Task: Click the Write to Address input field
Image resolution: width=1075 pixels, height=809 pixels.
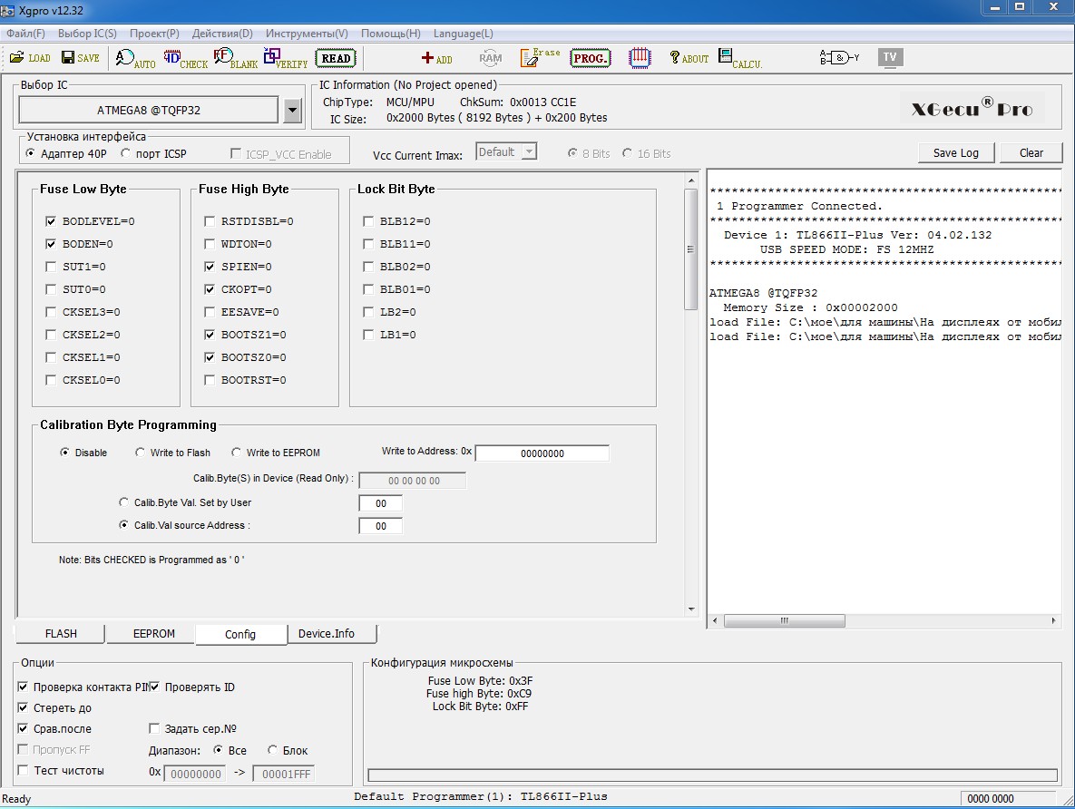Action: pos(542,453)
